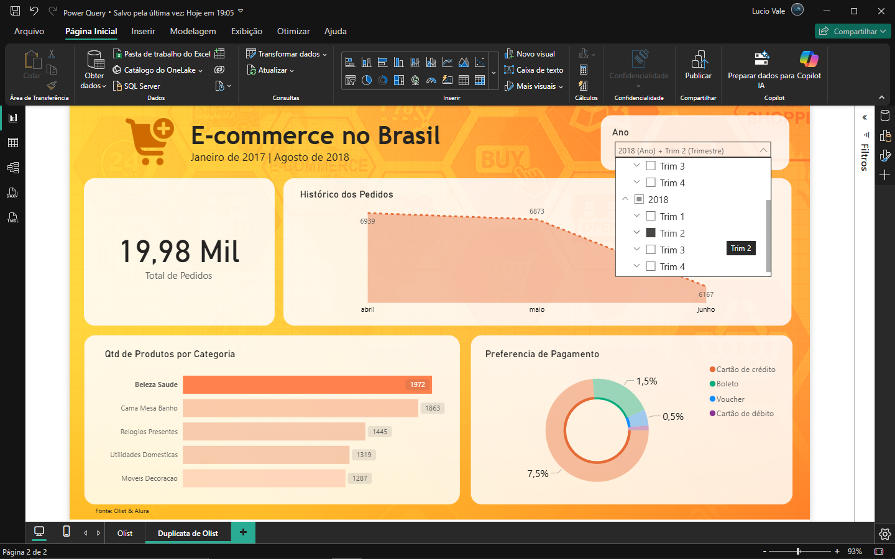Viewport: 895px width, 559px height.
Task: Expand the Filtros pane
Action: (865, 117)
